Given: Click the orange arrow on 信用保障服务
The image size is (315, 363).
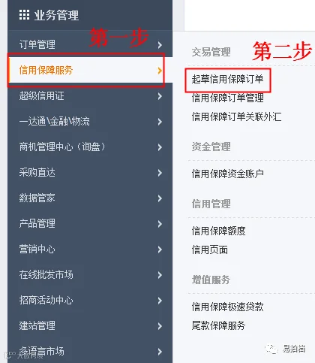Looking at the screenshot, I should (160, 71).
